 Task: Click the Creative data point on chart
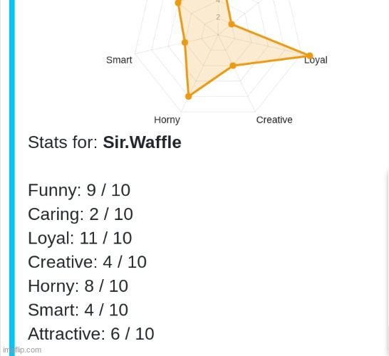tap(233, 66)
